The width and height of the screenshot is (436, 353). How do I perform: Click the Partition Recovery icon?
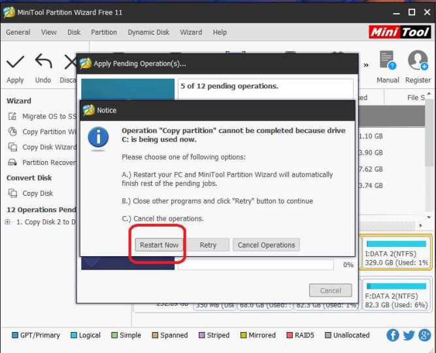click(12, 162)
